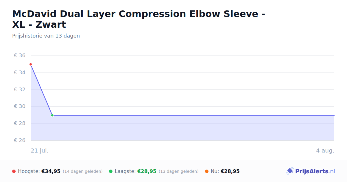
Task: Click the orange Nu legend dot
Action: point(207,171)
